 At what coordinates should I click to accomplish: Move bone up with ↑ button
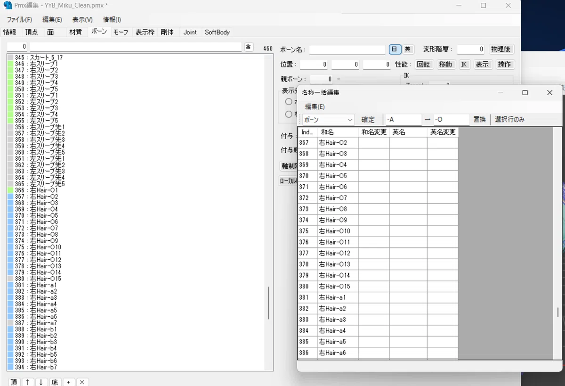tap(28, 382)
